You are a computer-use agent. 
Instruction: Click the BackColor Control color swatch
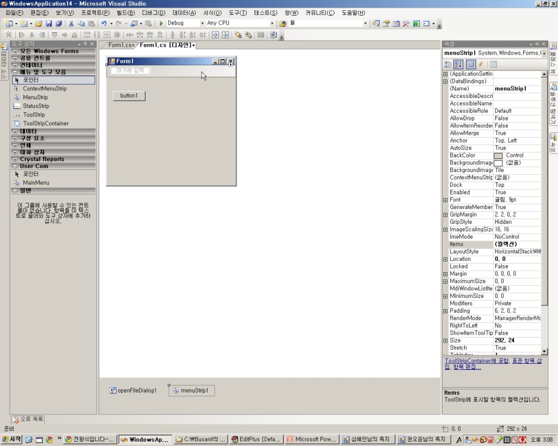click(x=498, y=156)
